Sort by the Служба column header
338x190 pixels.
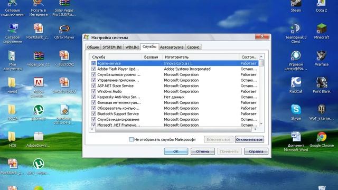(x=116, y=57)
